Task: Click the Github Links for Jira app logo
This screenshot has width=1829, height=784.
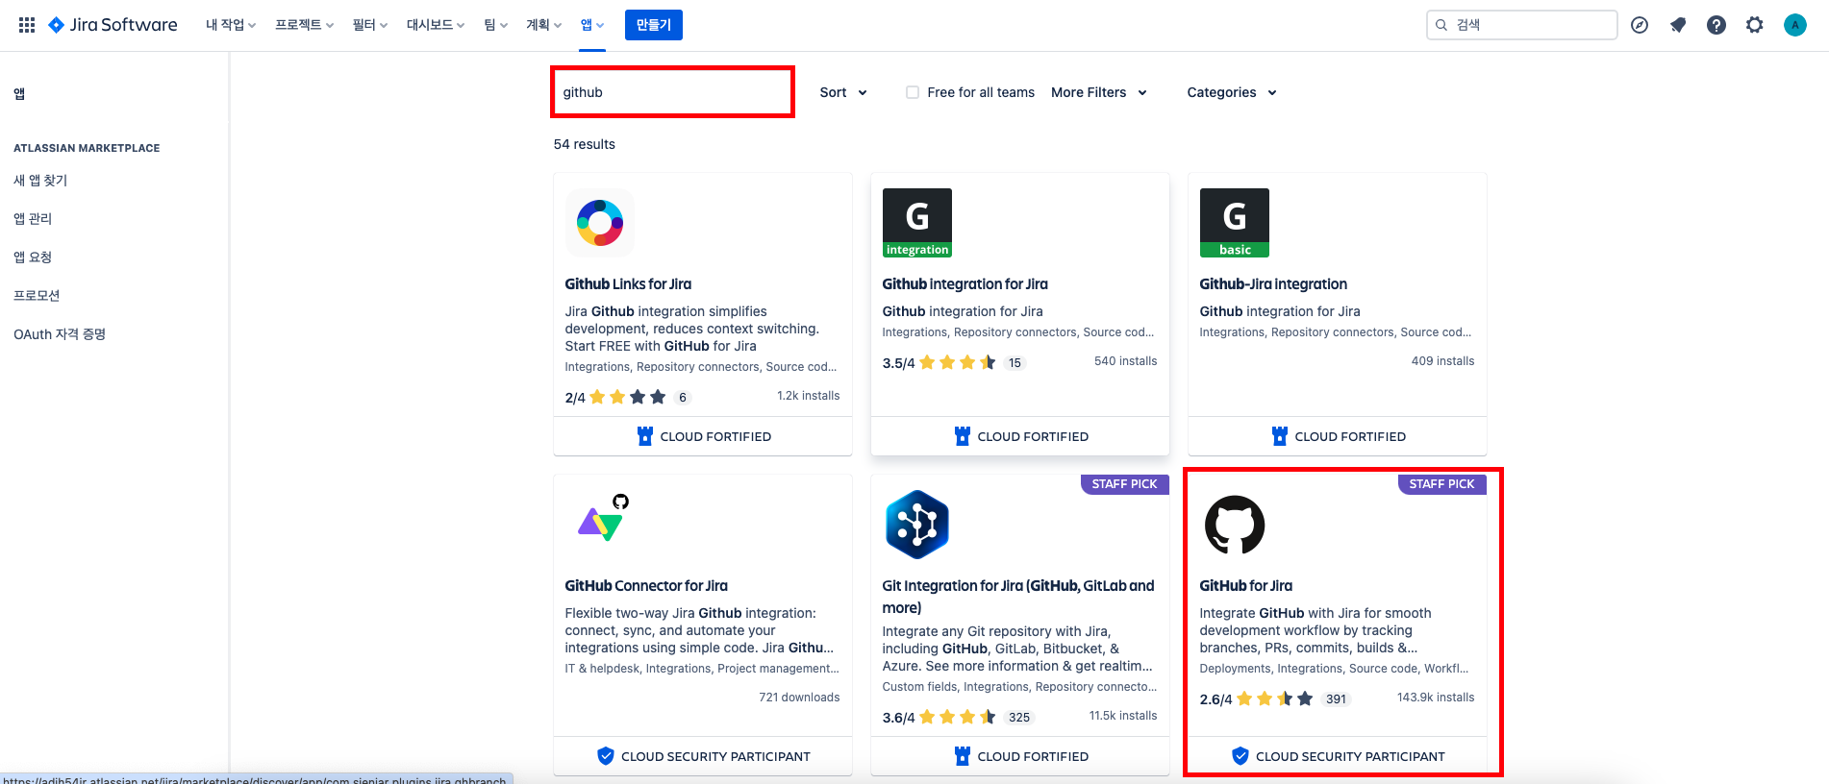Action: 600,223
